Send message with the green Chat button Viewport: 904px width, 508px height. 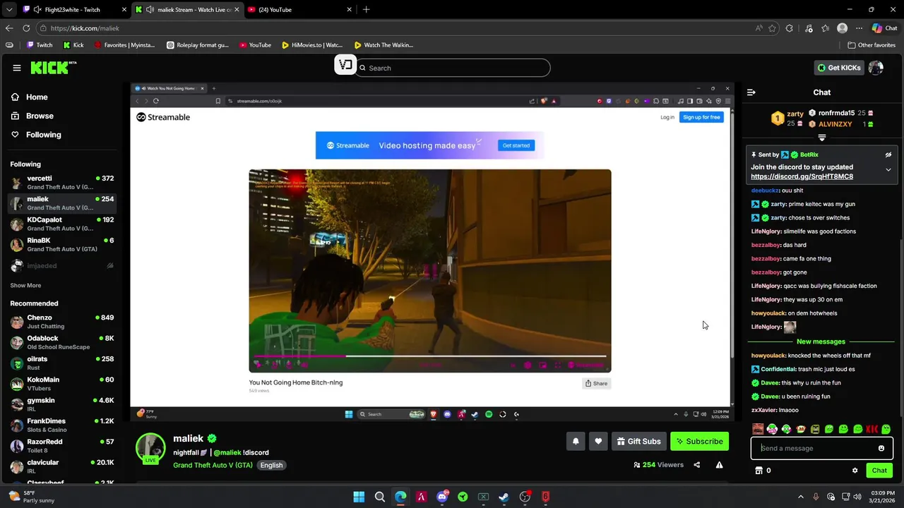click(879, 471)
